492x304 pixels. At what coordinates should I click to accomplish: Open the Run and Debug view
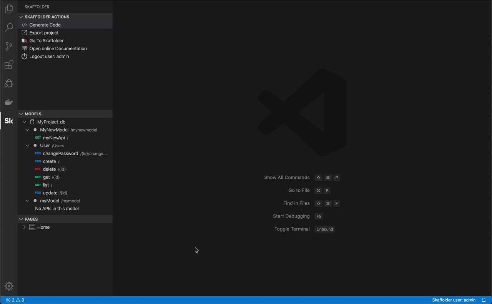click(9, 83)
